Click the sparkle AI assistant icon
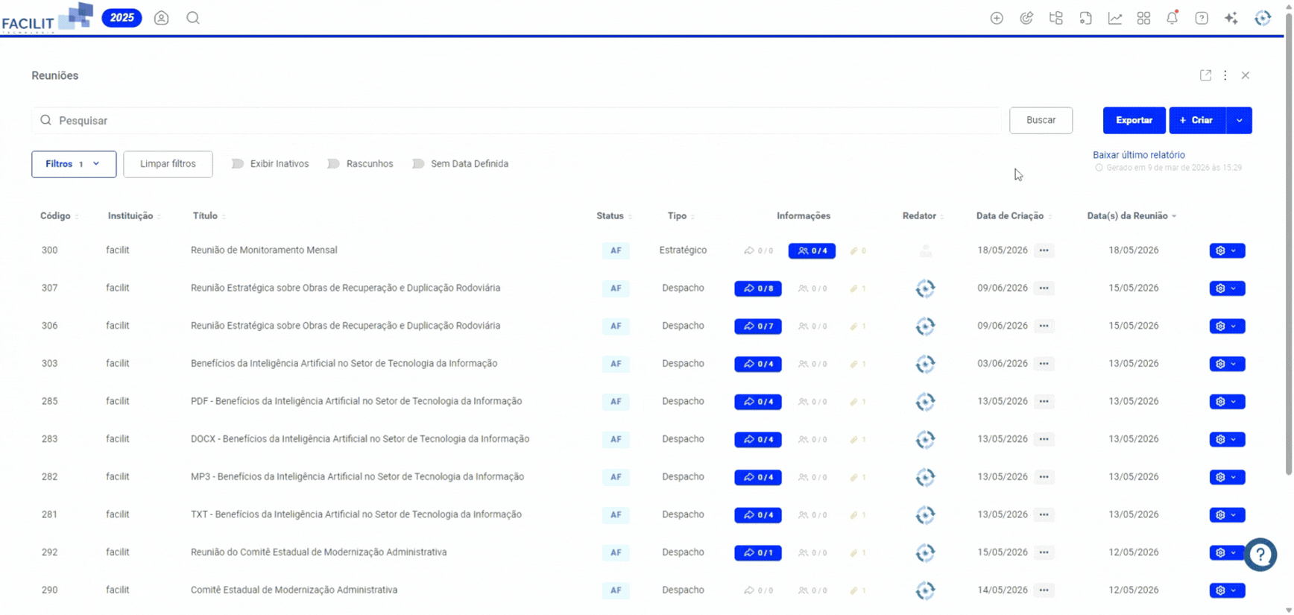Screen dimensions: 1294x615 (1231, 18)
